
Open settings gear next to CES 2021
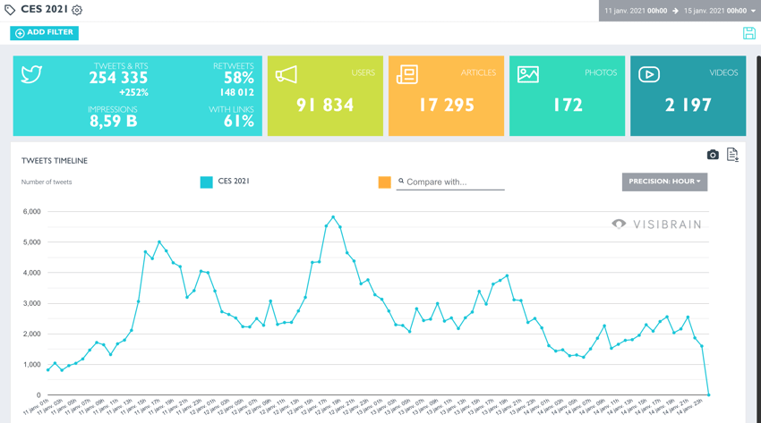[x=77, y=11]
